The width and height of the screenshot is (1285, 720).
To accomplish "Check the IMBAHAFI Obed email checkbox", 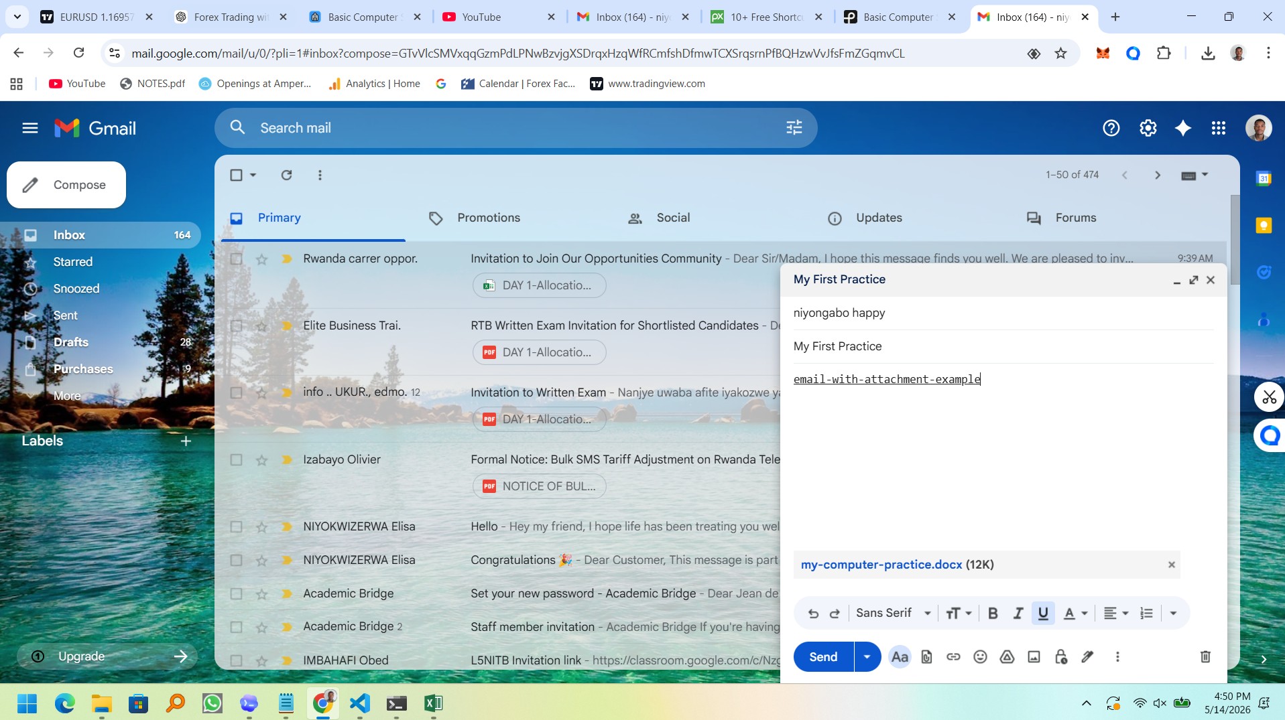I will (236, 660).
